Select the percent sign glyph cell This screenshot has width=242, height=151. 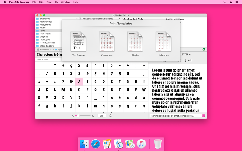pos(79,66)
